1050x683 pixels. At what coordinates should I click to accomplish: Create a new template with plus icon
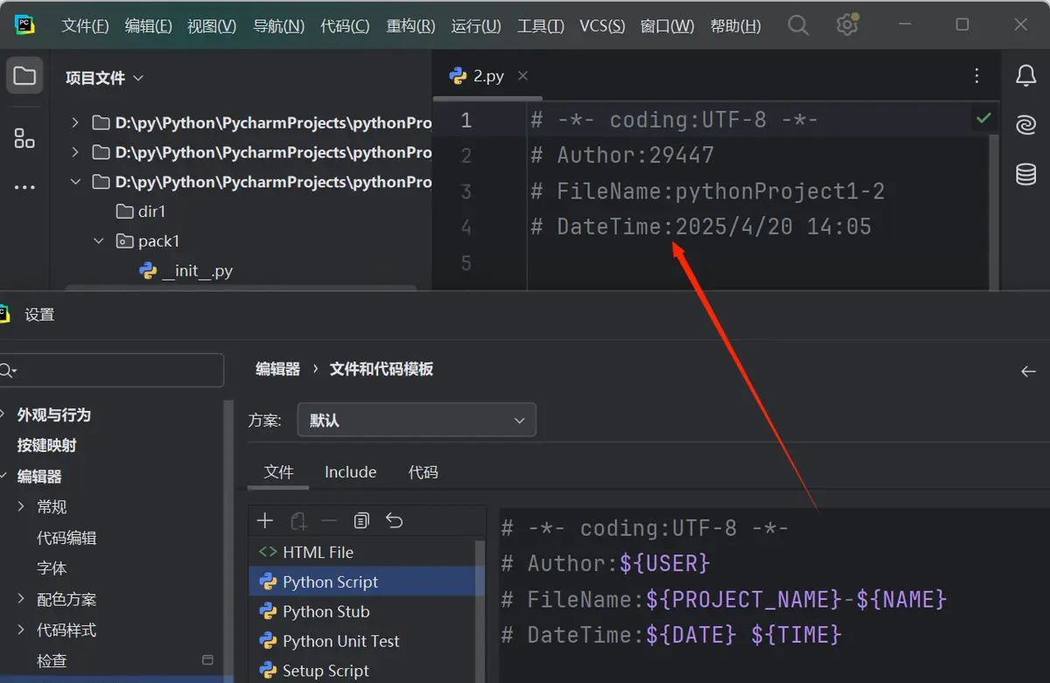point(264,520)
